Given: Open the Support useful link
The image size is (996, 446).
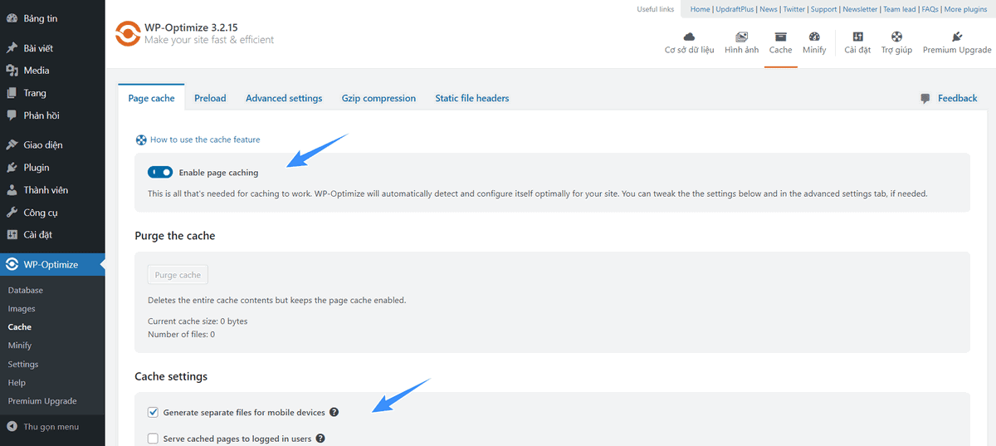Looking at the screenshot, I should click(823, 9).
